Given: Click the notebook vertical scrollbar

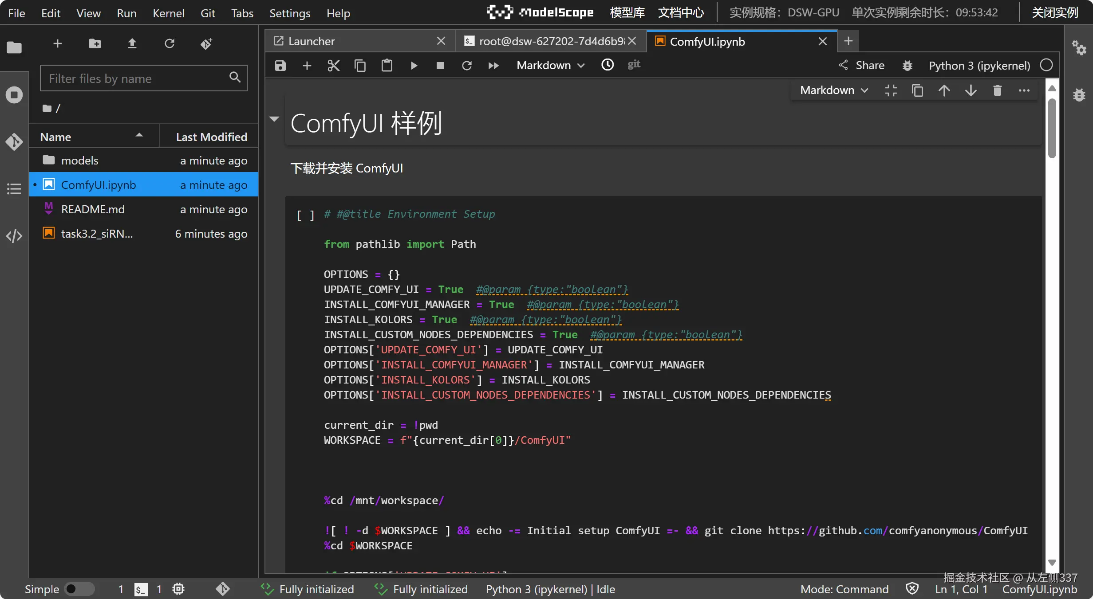Looking at the screenshot, I should click(1052, 129).
